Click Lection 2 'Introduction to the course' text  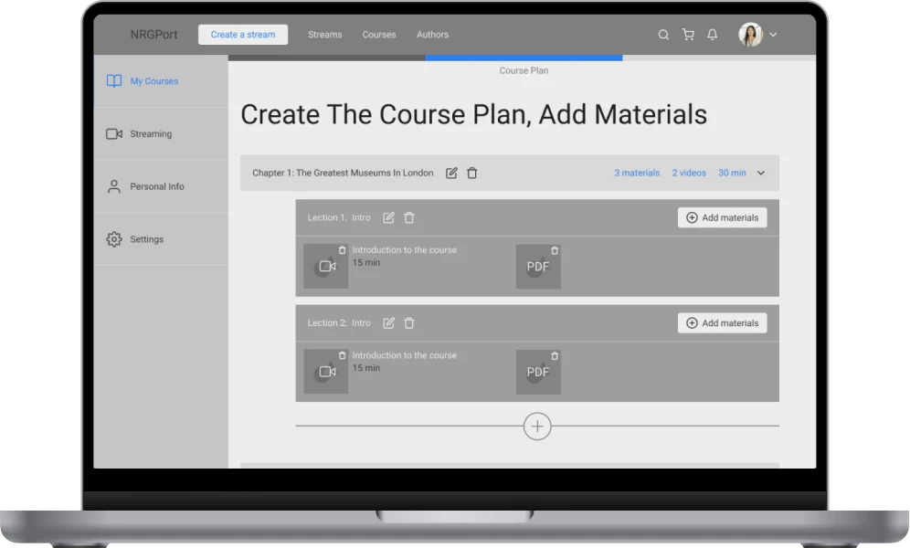click(405, 355)
